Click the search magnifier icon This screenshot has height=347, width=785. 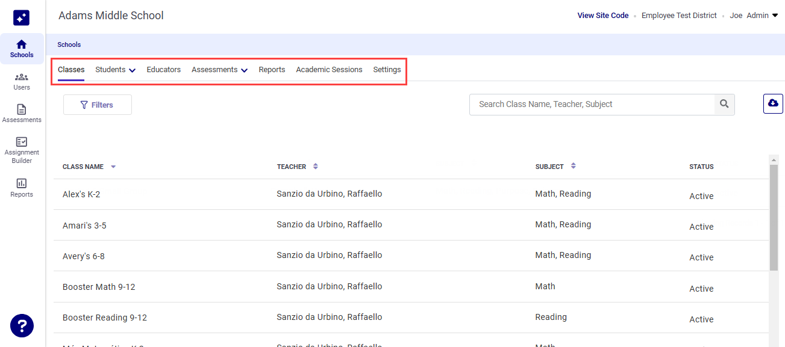(x=724, y=104)
